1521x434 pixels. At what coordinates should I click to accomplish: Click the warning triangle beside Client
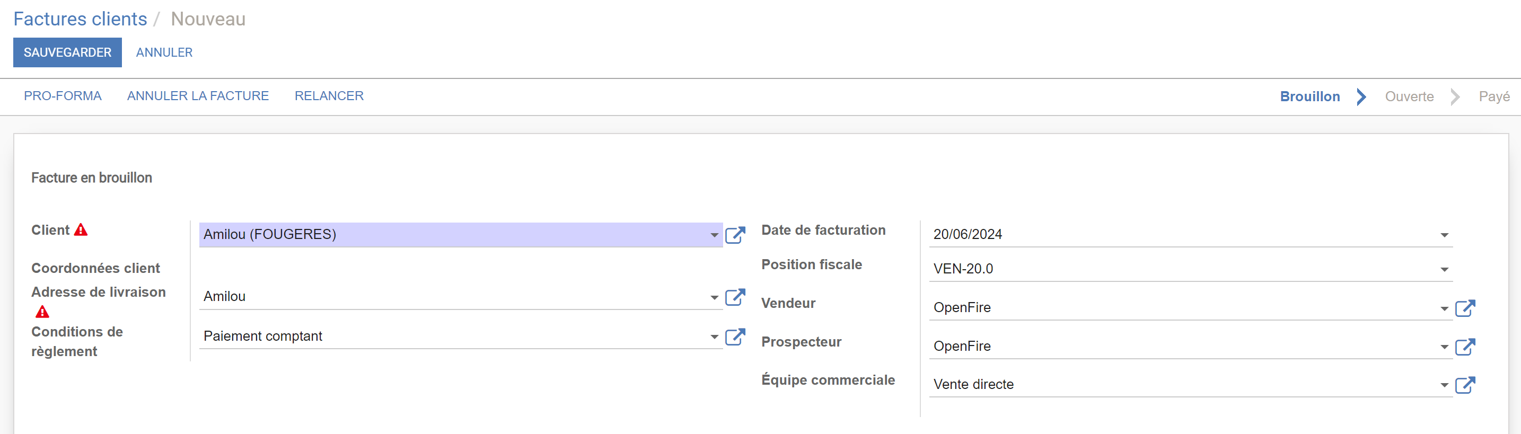(x=81, y=229)
